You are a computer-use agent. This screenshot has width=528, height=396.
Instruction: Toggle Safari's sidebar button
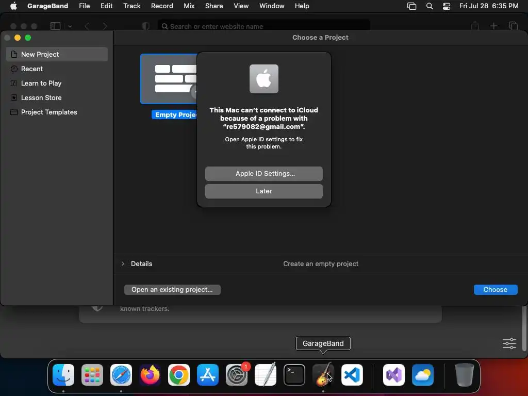[55, 26]
